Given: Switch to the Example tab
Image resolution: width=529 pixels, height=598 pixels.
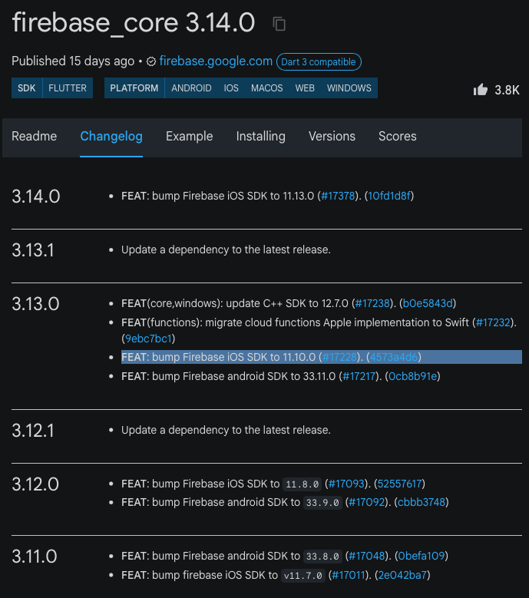Looking at the screenshot, I should pos(189,136).
